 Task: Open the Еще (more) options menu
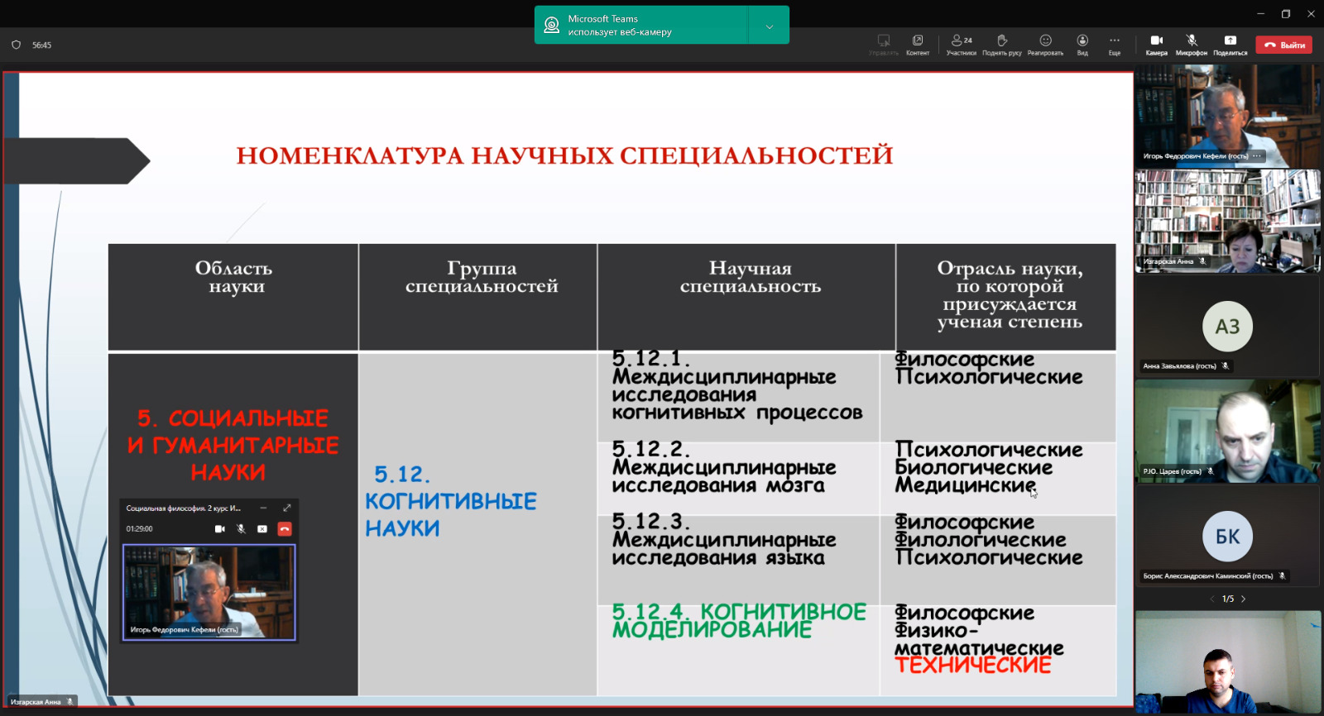click(x=1115, y=44)
